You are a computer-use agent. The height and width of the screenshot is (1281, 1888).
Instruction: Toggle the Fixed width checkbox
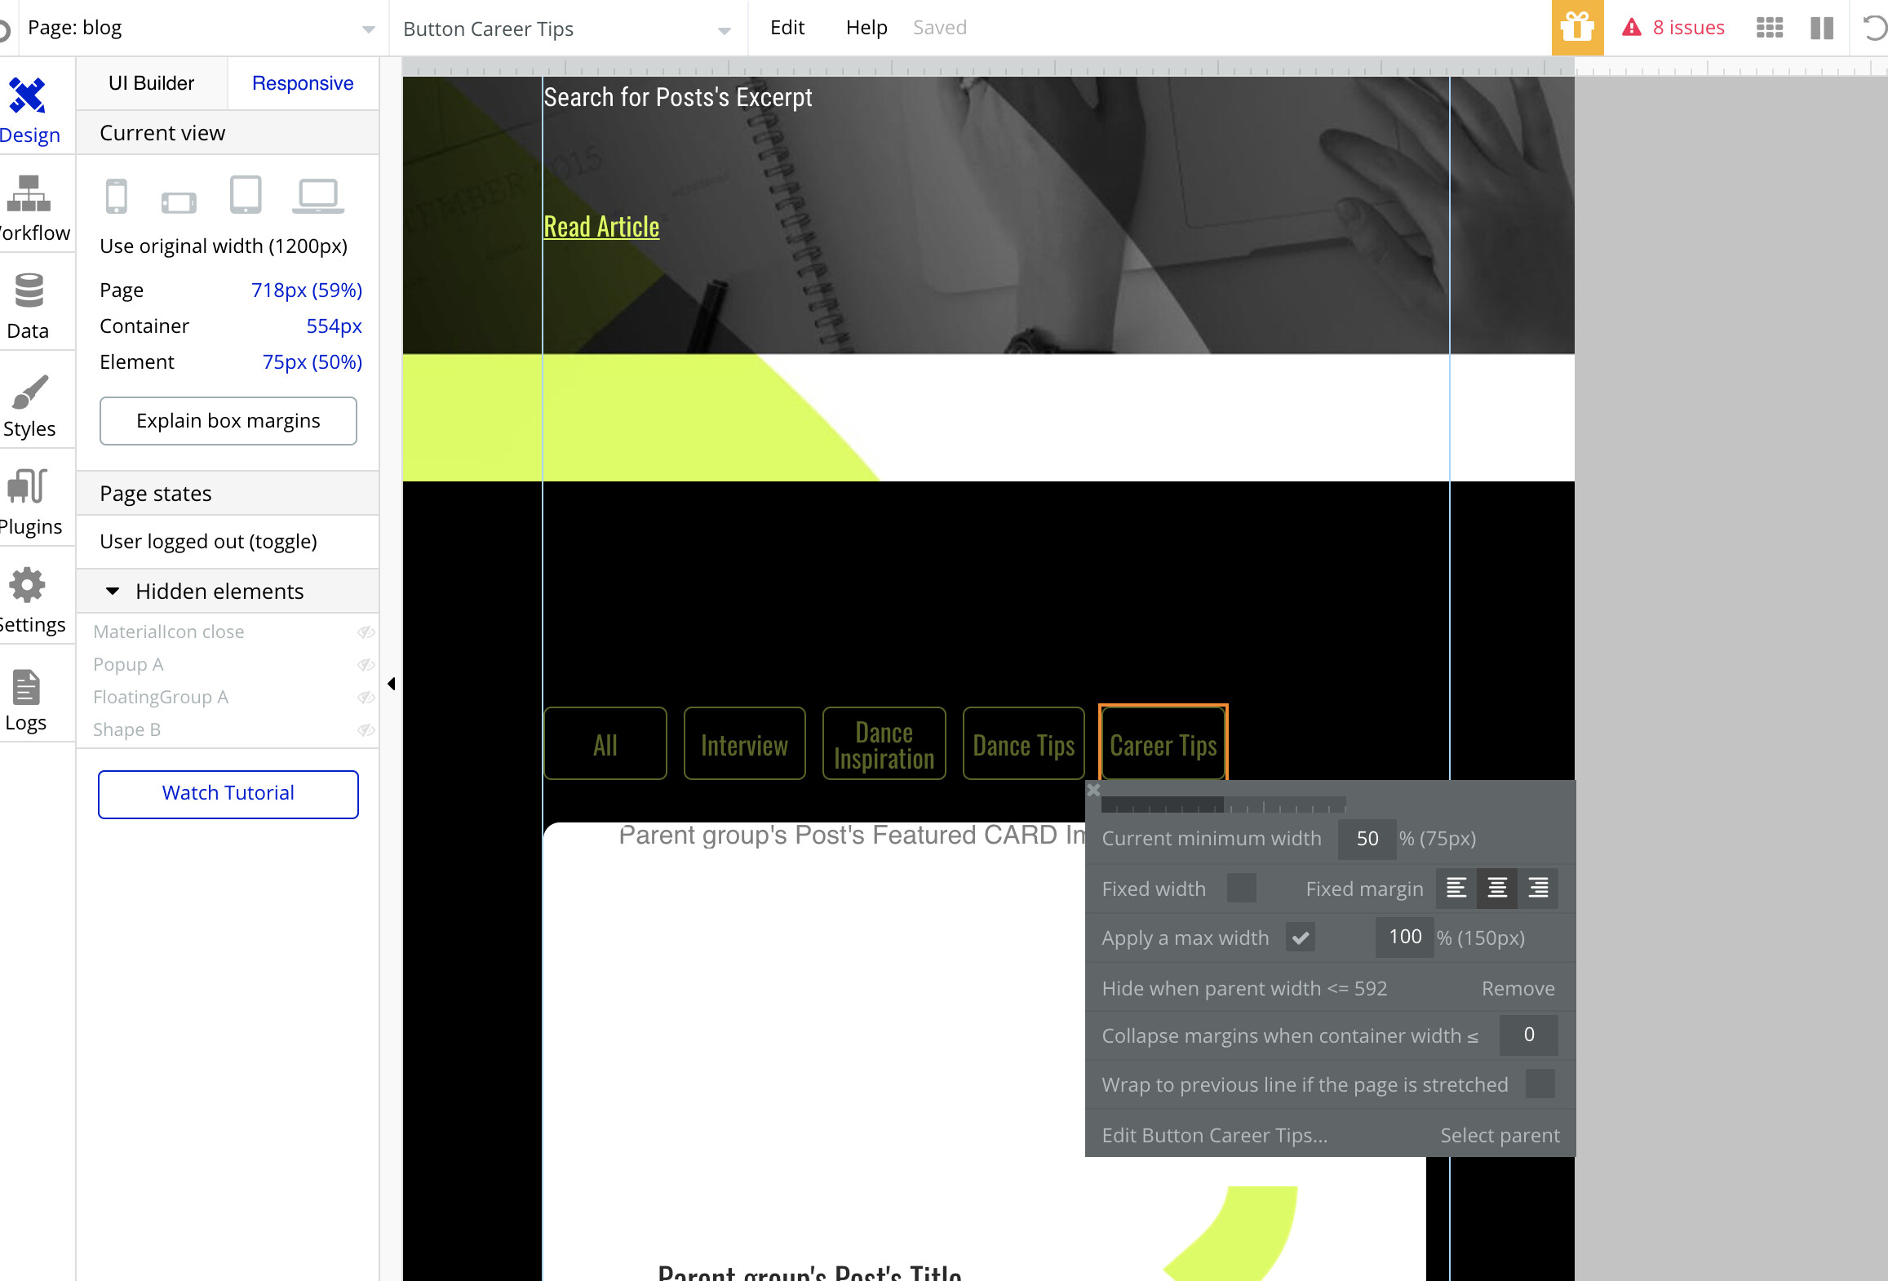[x=1241, y=889]
